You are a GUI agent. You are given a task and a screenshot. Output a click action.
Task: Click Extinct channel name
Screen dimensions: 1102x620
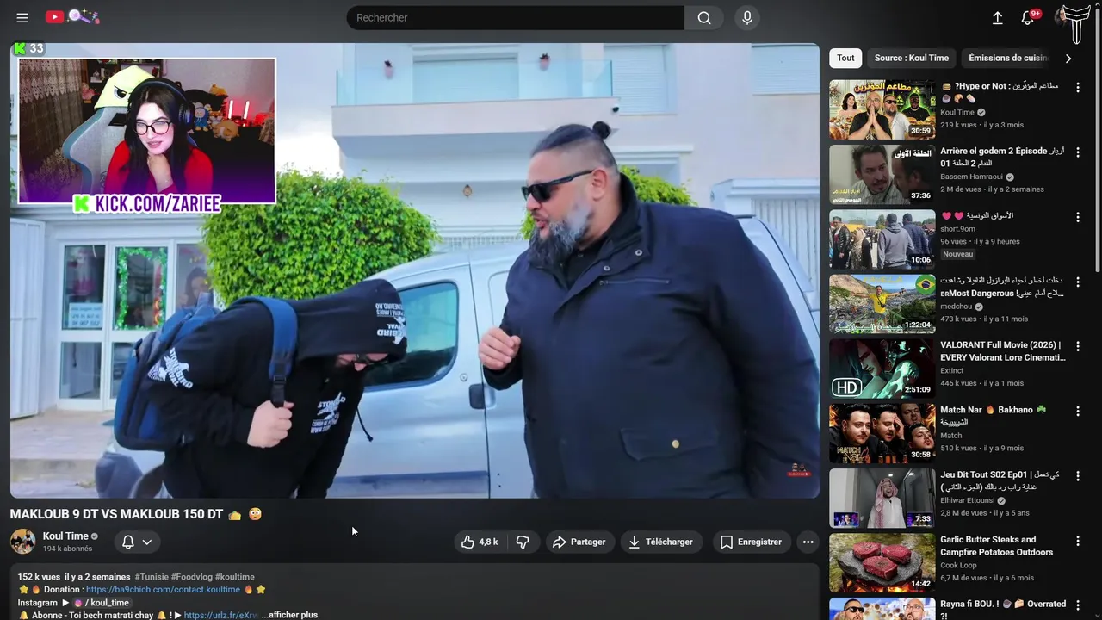[951, 371]
